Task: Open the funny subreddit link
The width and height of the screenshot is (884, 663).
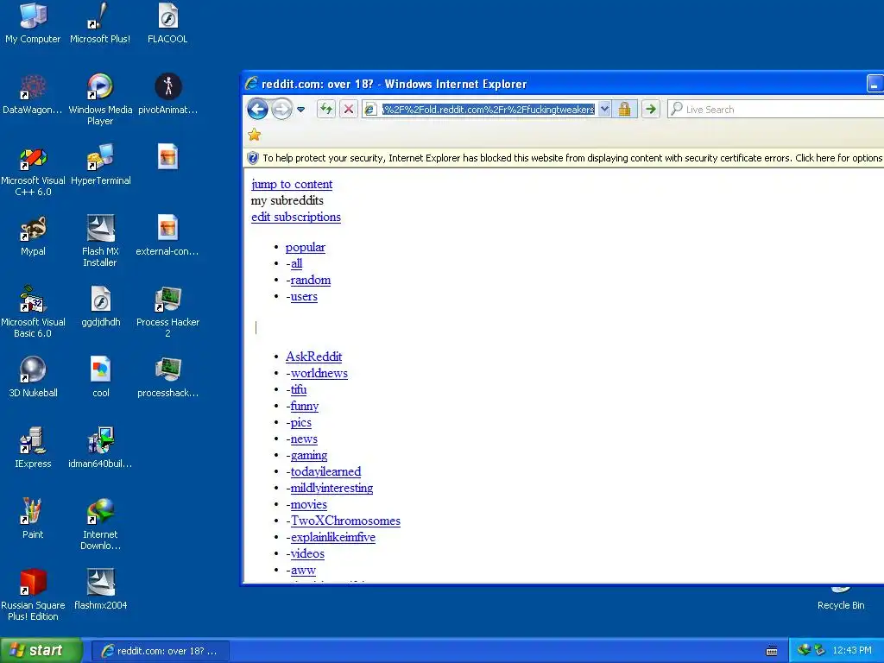Action: coord(305,406)
